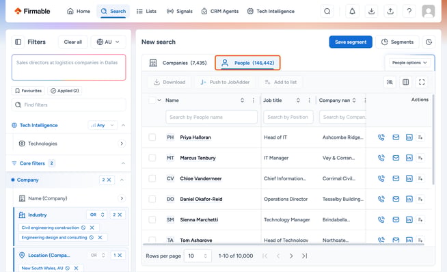Collapse Company filter group chevron
Viewport: 447px width, 272px height.
click(x=122, y=180)
